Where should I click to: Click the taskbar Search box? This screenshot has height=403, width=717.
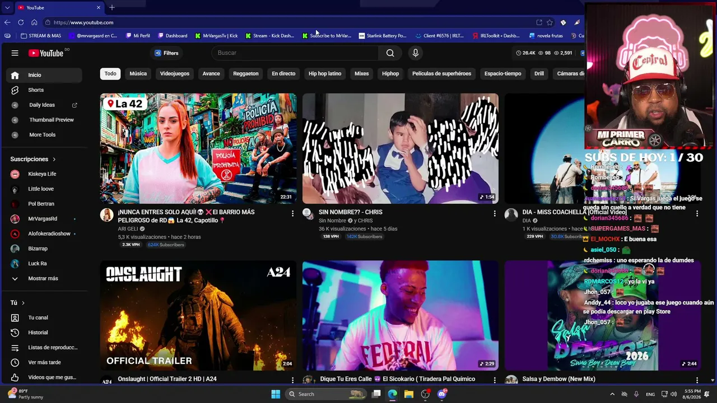326,394
